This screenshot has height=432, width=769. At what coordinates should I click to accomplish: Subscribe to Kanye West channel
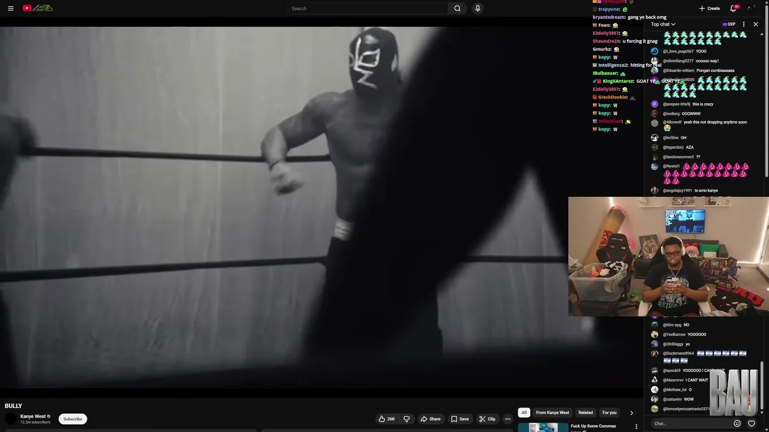point(73,419)
